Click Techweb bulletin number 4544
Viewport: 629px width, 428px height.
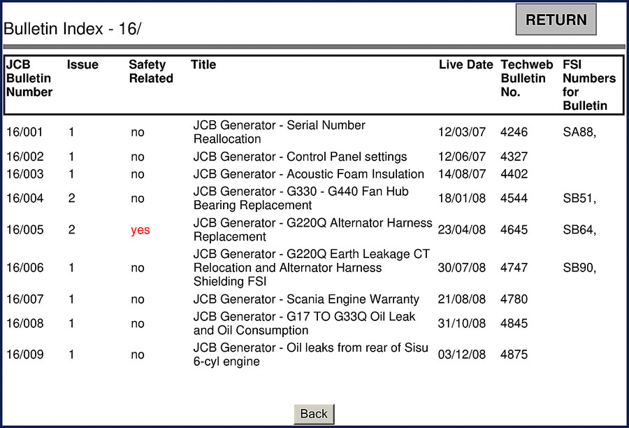tap(514, 199)
